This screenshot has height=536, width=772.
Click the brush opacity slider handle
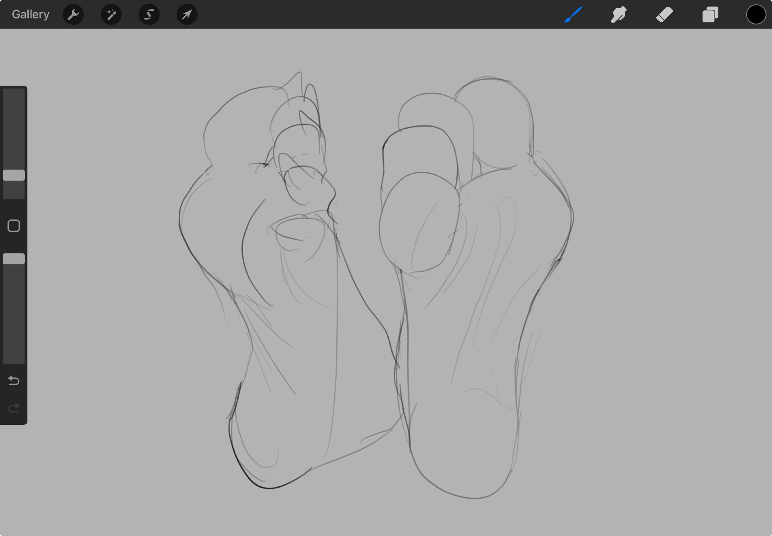click(14, 259)
